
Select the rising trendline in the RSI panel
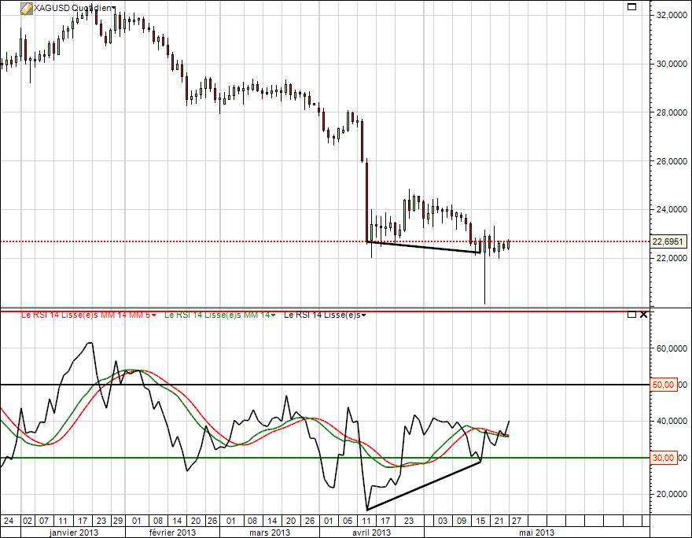click(423, 485)
